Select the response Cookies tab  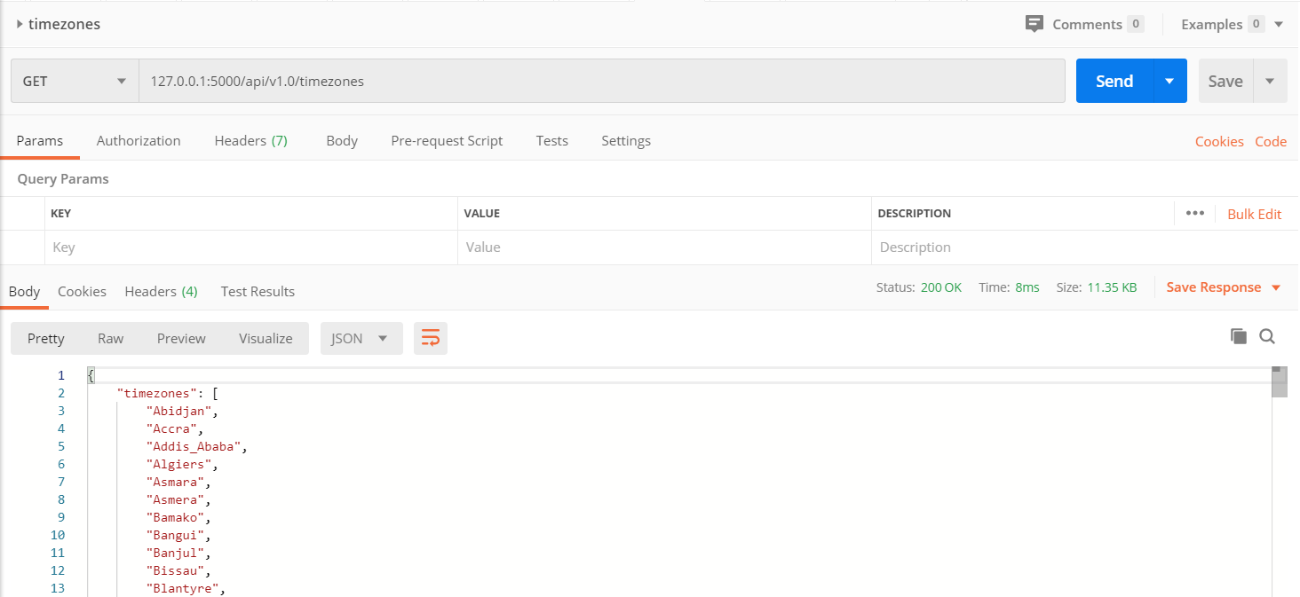click(x=82, y=291)
